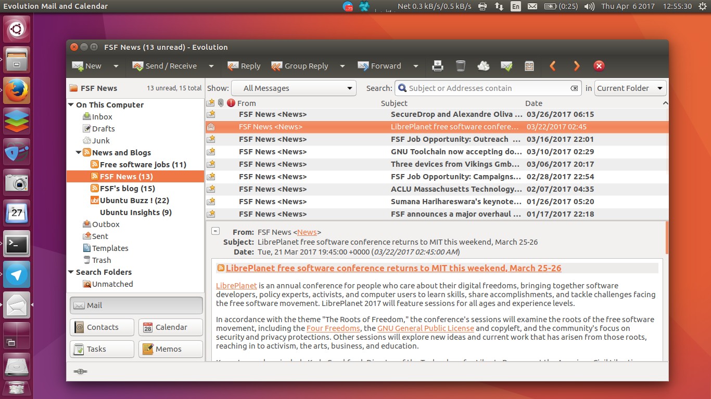The image size is (711, 399).
Task: Select the Ubuntu Buzz ! feed
Action: pos(134,201)
